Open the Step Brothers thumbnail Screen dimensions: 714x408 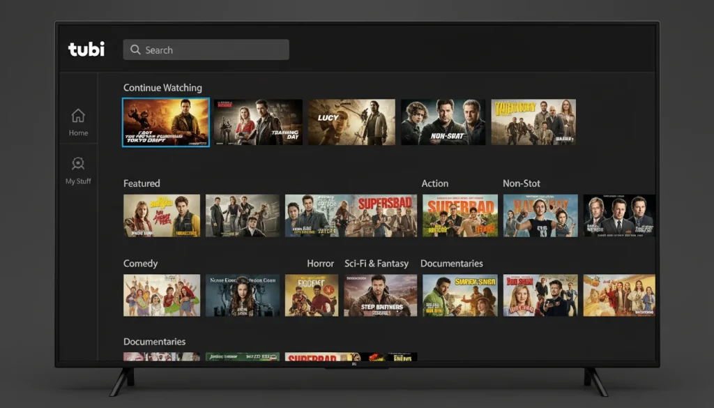[381, 295]
